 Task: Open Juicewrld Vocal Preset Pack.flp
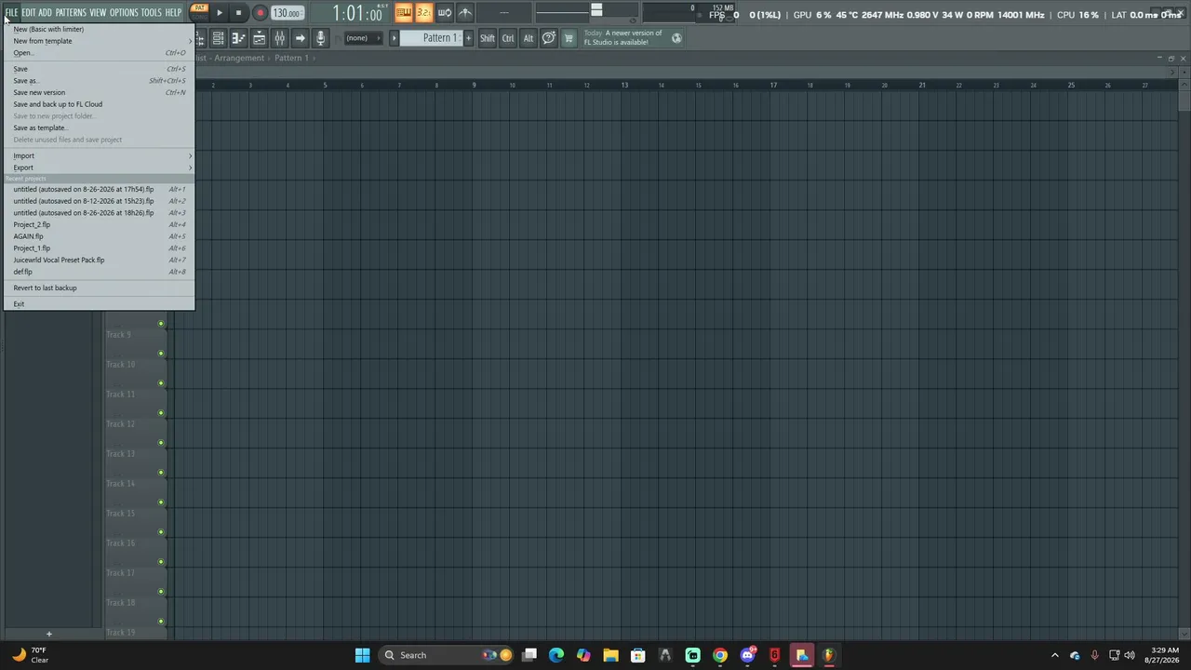(99, 260)
